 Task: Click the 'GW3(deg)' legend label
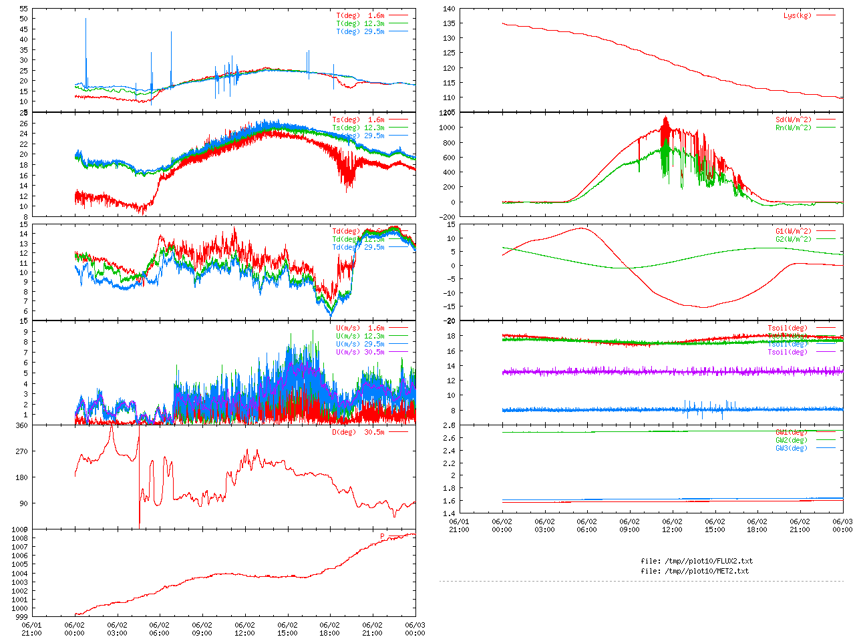[792, 449]
